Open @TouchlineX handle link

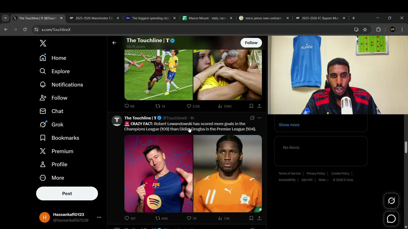pyautogui.click(x=175, y=118)
